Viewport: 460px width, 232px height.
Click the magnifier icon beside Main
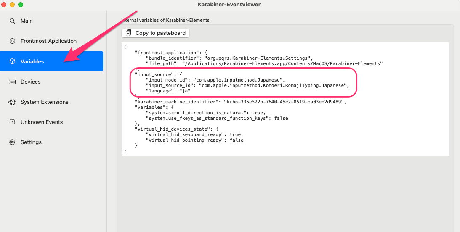tap(12, 21)
